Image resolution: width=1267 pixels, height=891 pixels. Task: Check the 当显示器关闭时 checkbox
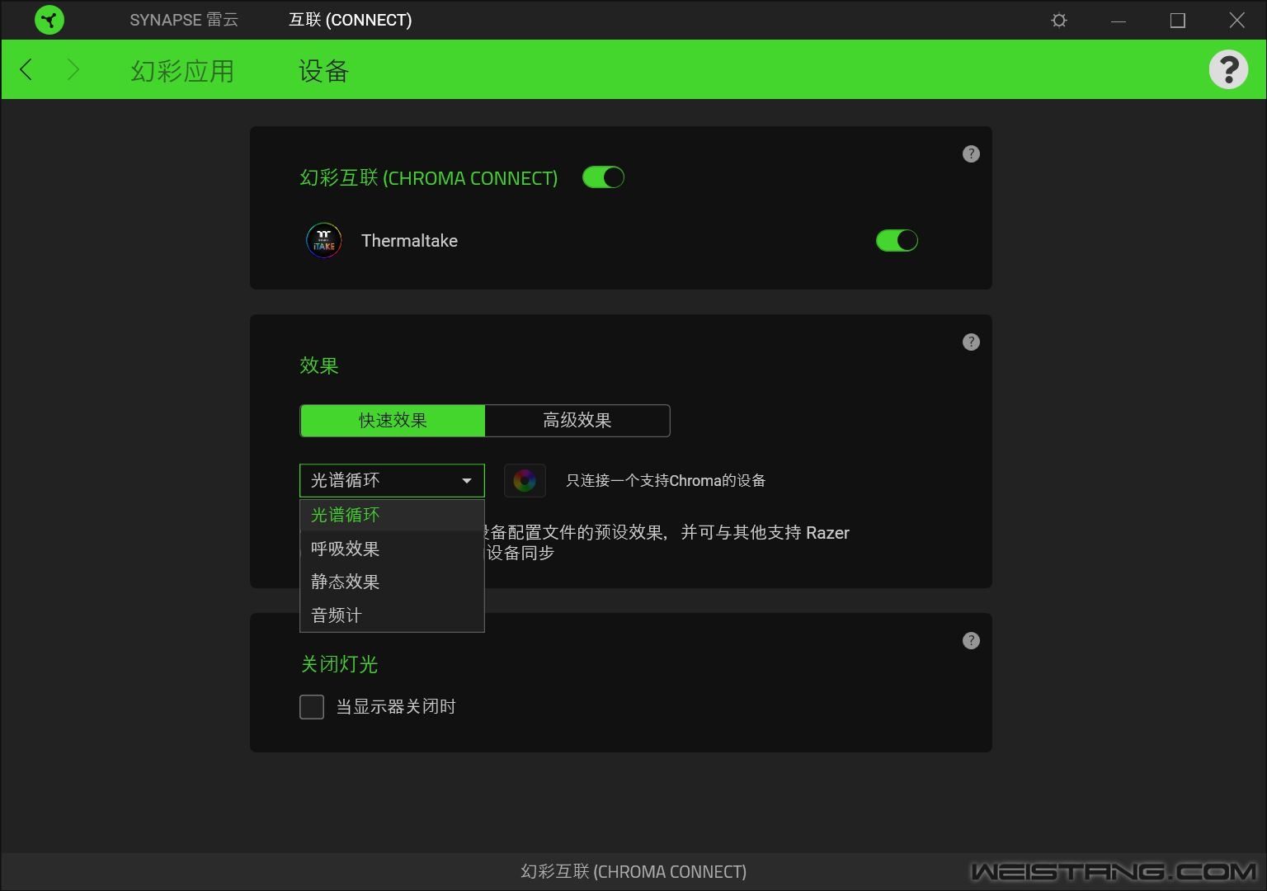(x=312, y=707)
